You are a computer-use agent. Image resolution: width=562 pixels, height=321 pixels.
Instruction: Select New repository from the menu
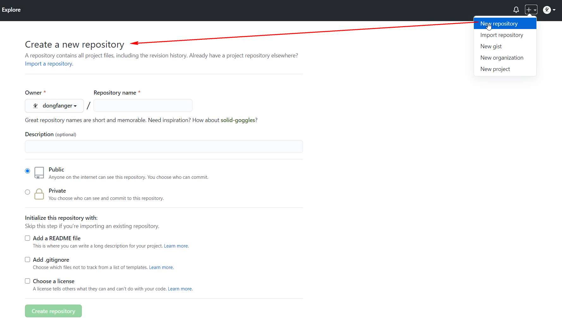[x=505, y=24]
